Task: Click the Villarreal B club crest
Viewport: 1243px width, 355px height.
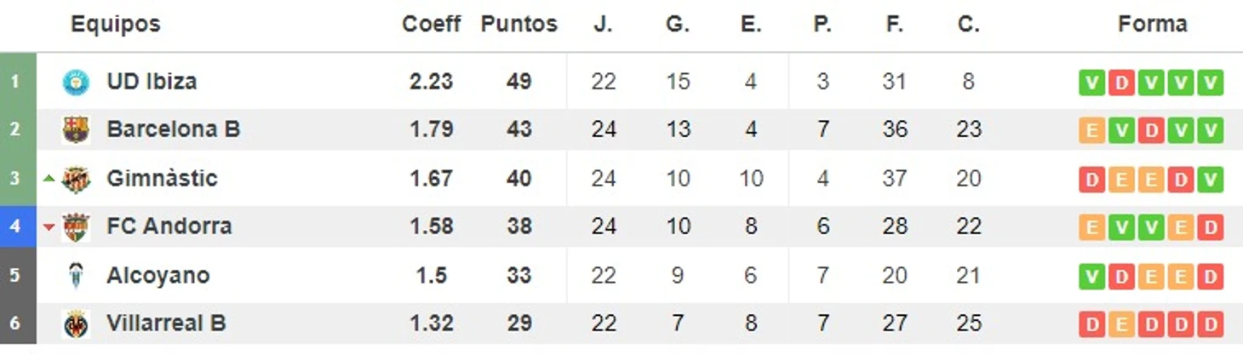Action: tap(76, 324)
